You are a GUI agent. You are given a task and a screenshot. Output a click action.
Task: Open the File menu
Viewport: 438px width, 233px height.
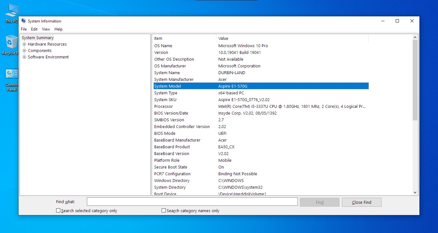(24, 29)
